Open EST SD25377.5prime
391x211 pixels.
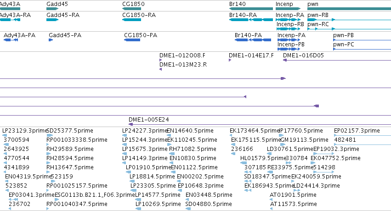point(70,131)
